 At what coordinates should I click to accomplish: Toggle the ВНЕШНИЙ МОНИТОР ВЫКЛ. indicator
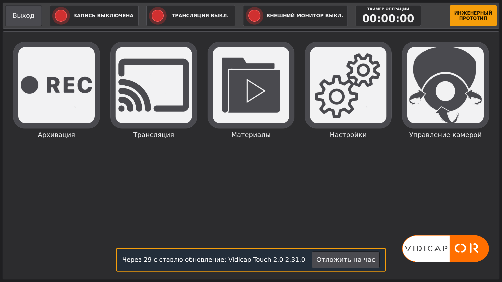(x=295, y=16)
